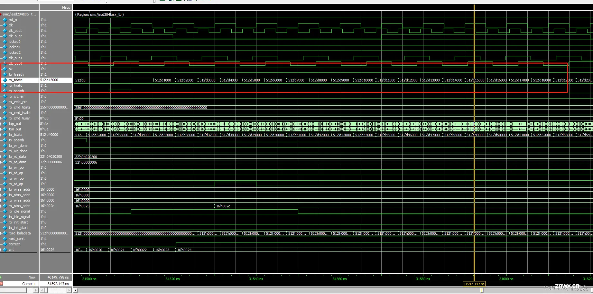This screenshot has height=294, width=593.
Task: Expand the rx_cmd_tdata bus signal
Action: (x=1, y=107)
